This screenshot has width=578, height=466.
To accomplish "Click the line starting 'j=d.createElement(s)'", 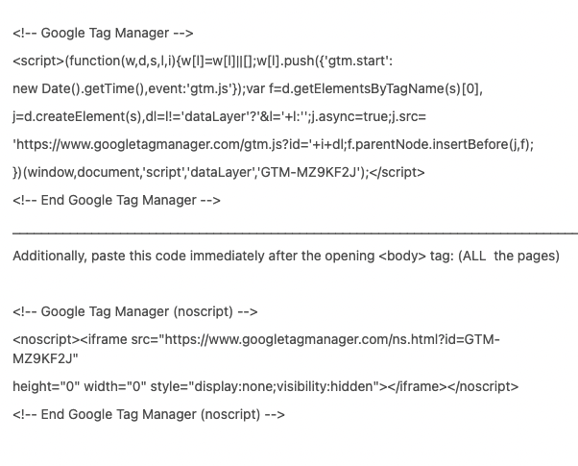I will click(219, 116).
